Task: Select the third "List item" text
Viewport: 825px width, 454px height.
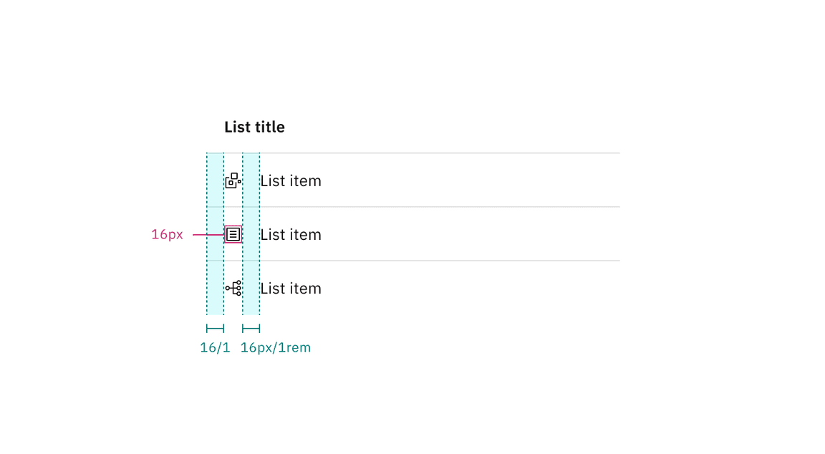Action: coord(290,289)
